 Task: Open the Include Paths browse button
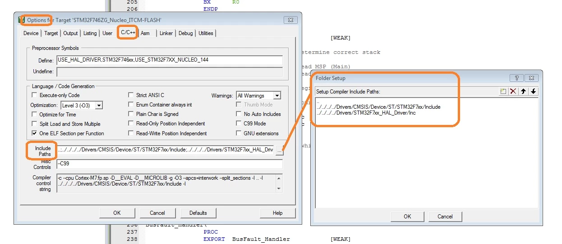pos(280,151)
